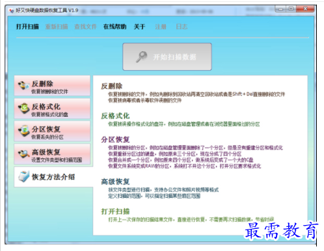Choose the 高级恢复 advanced recovery button

point(52,154)
